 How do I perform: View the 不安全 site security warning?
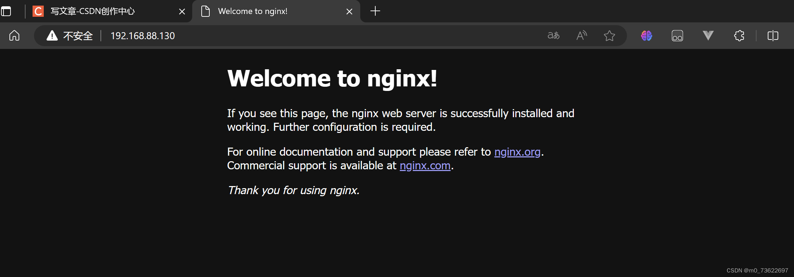coord(70,36)
